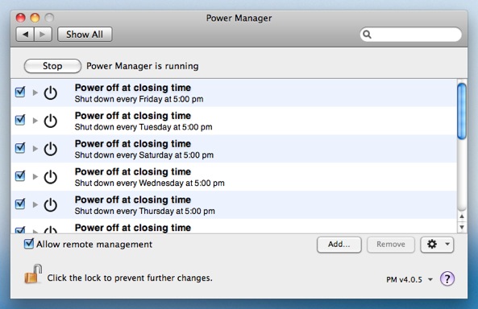The width and height of the screenshot is (478, 309).
Task: Click the Add... button
Action: (339, 245)
